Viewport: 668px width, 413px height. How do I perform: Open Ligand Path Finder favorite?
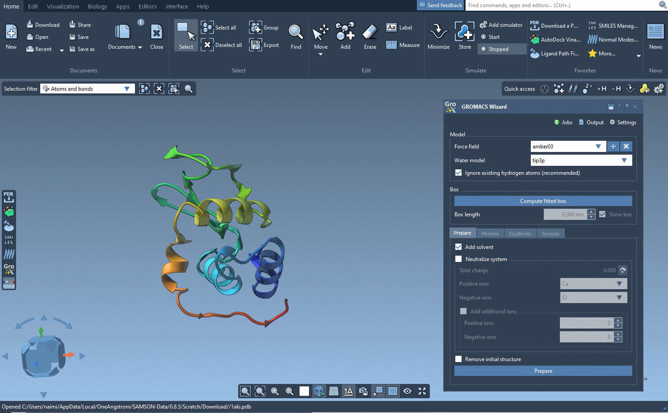pos(554,54)
